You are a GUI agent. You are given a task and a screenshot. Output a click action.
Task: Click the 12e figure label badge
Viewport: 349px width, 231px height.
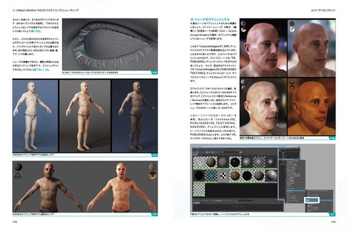tap(154, 155)
